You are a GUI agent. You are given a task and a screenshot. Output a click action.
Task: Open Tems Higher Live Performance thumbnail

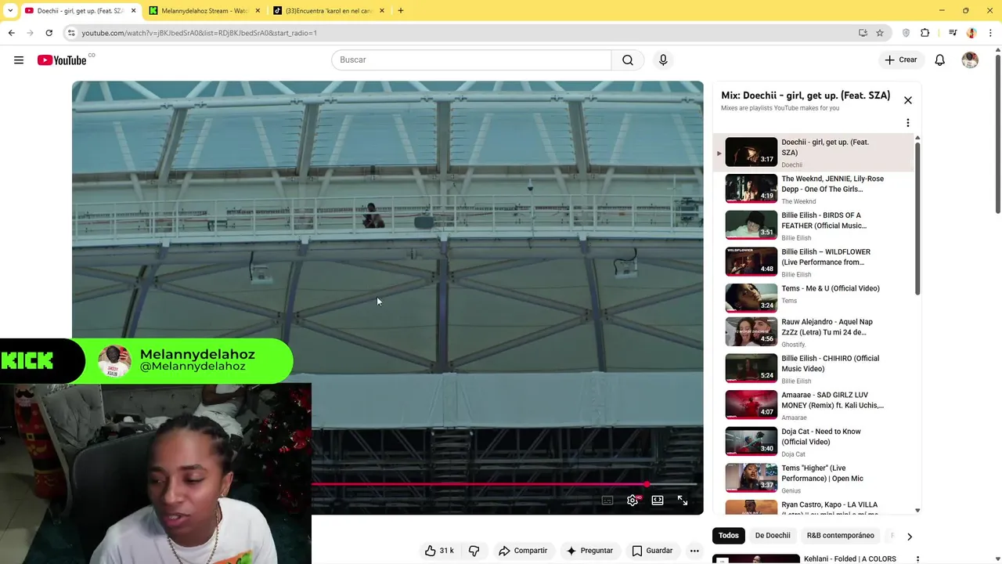click(751, 478)
